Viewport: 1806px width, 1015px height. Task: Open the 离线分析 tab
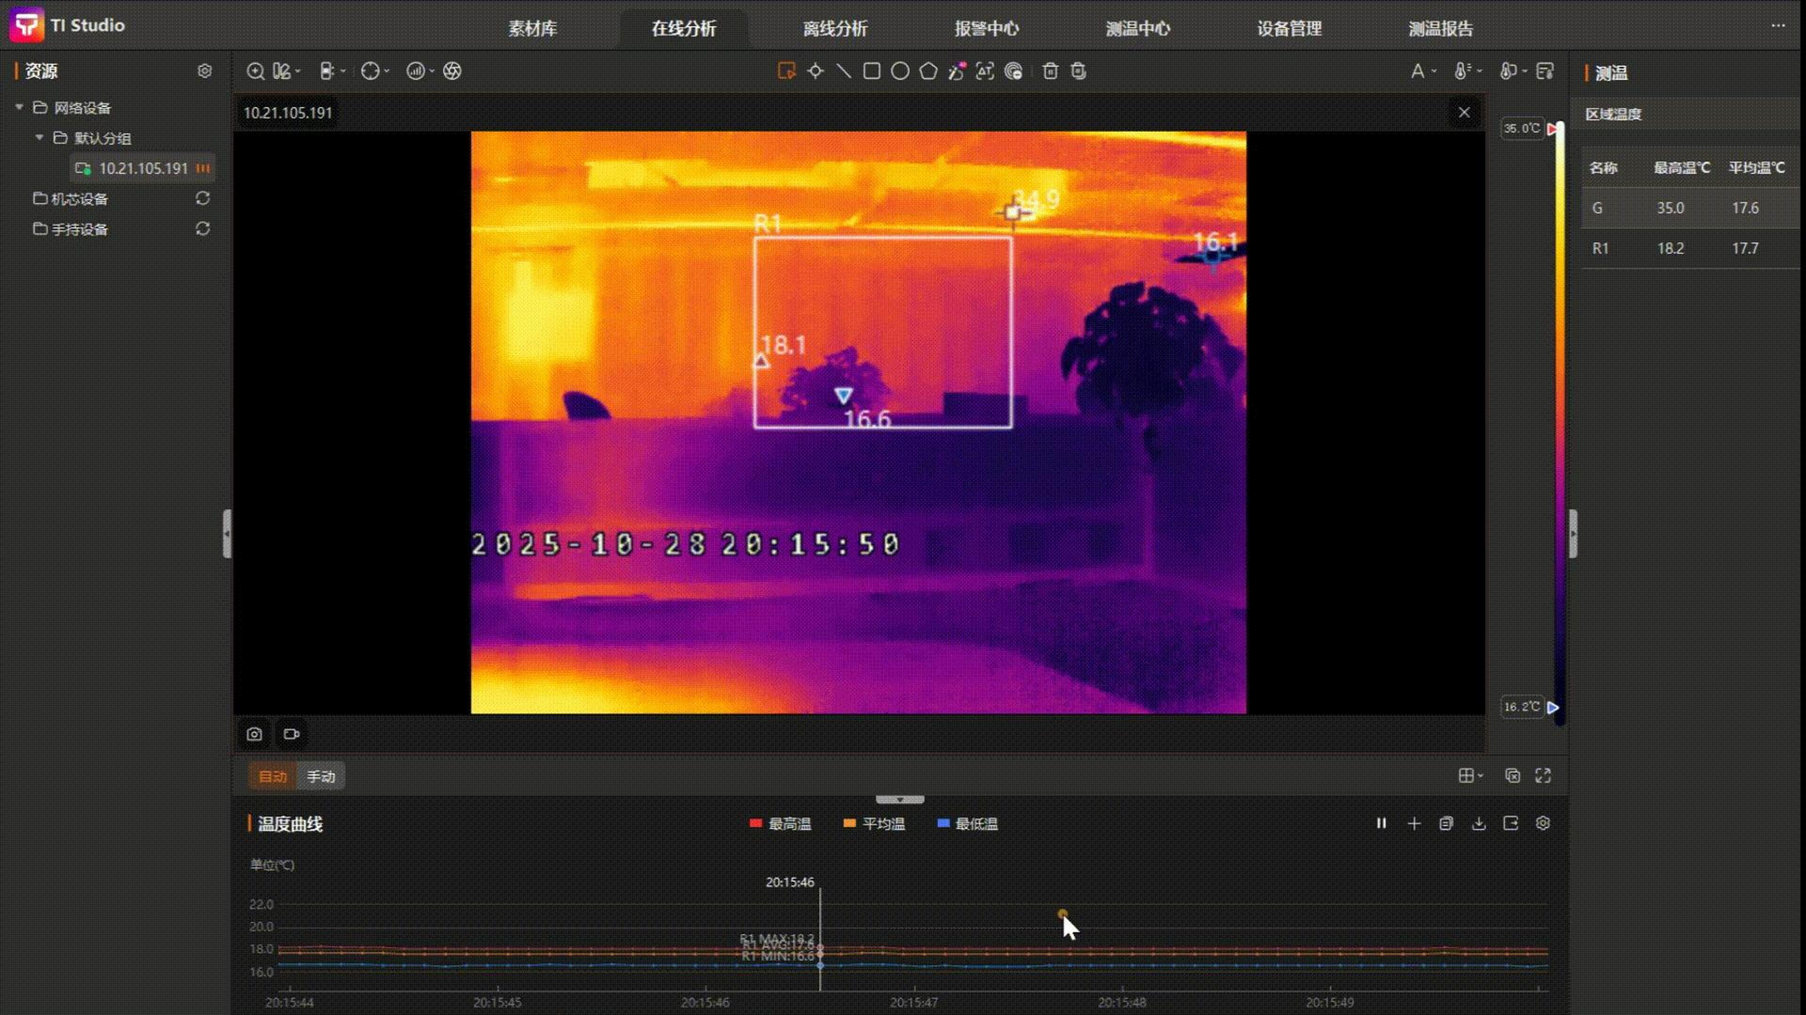[834, 29]
